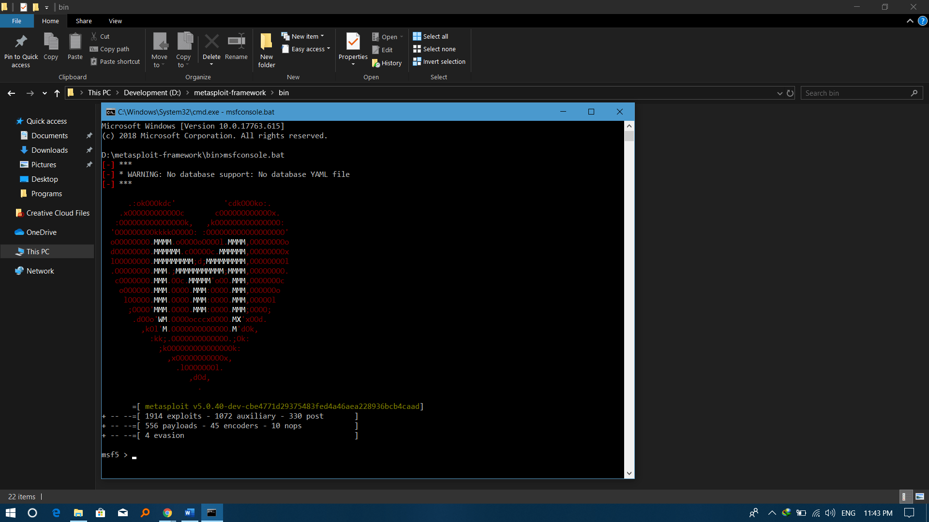Click Cut in the Clipboard group
Image resolution: width=929 pixels, height=522 pixels.
(100, 36)
